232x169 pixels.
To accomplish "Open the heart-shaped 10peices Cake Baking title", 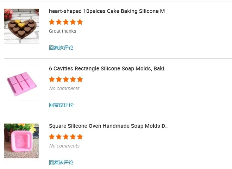I will (x=108, y=11).
